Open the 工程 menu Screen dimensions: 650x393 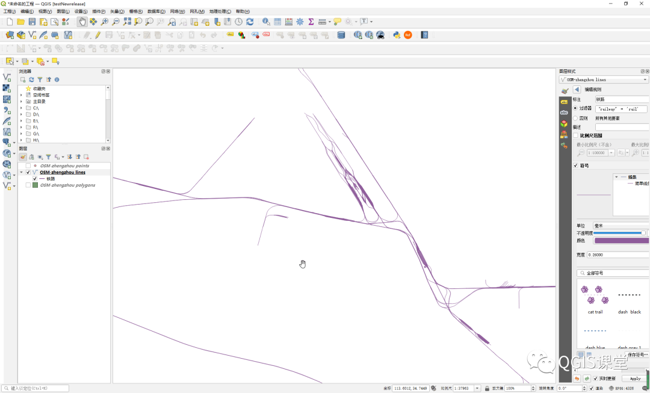[10, 11]
